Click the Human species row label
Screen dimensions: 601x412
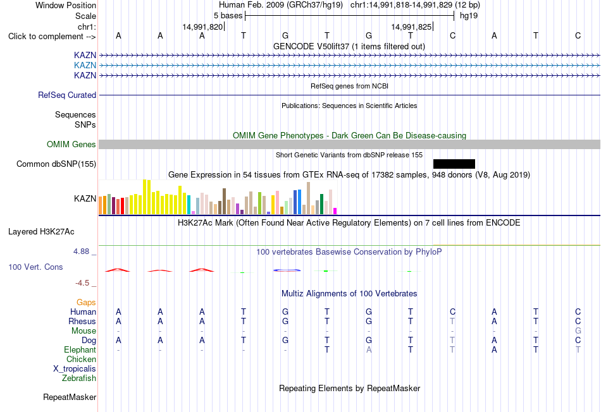click(x=83, y=312)
